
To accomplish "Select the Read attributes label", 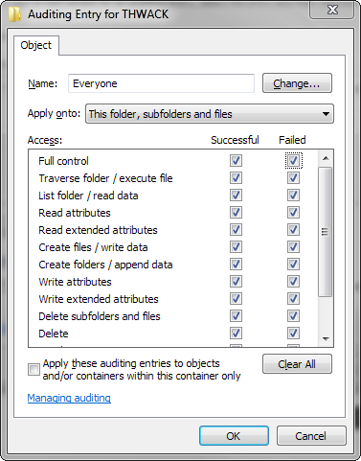I will pos(75,213).
